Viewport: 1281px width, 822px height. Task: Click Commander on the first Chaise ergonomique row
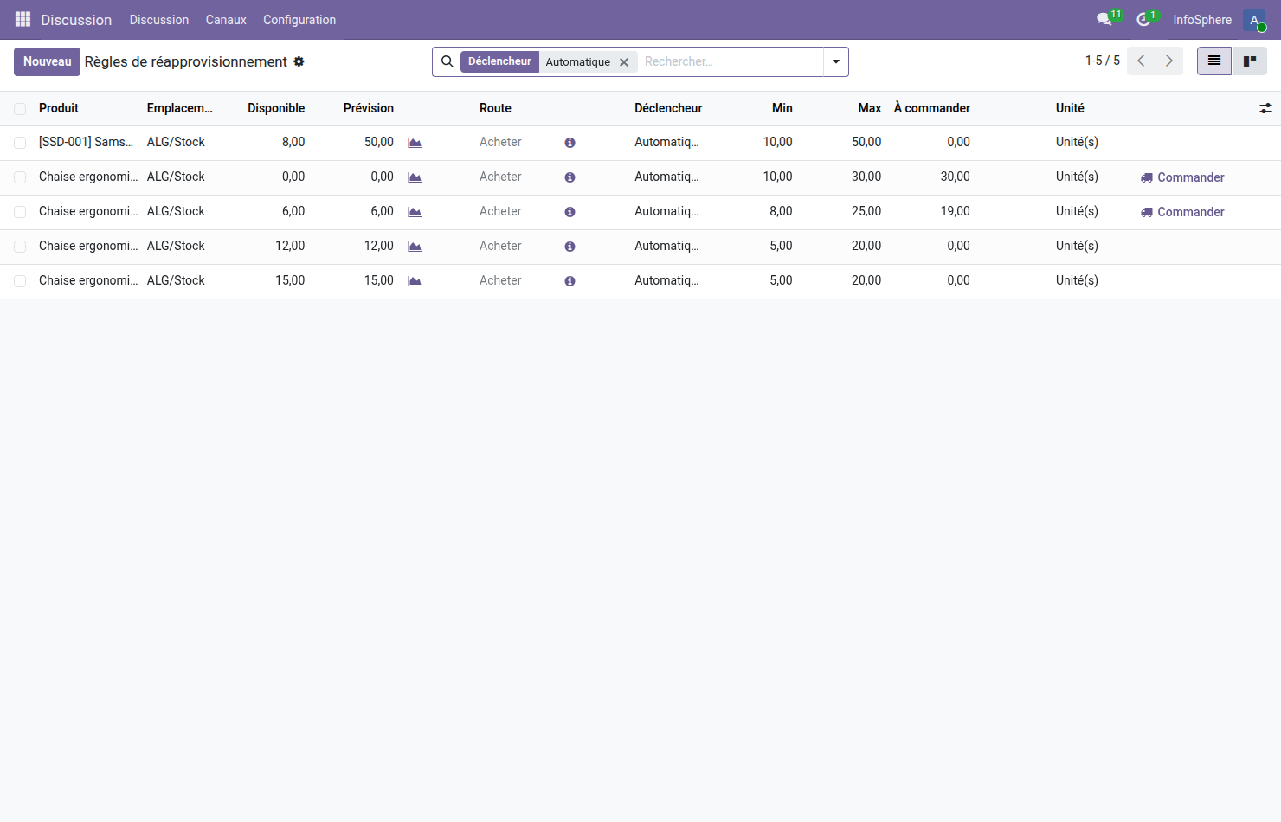pyautogui.click(x=1190, y=177)
